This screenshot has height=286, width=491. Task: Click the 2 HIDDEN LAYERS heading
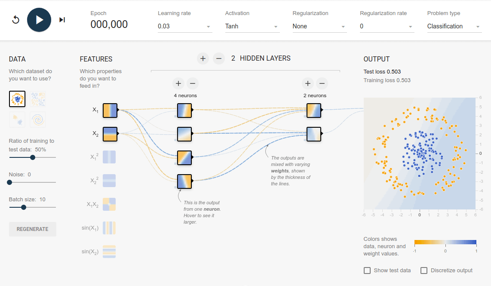(261, 58)
